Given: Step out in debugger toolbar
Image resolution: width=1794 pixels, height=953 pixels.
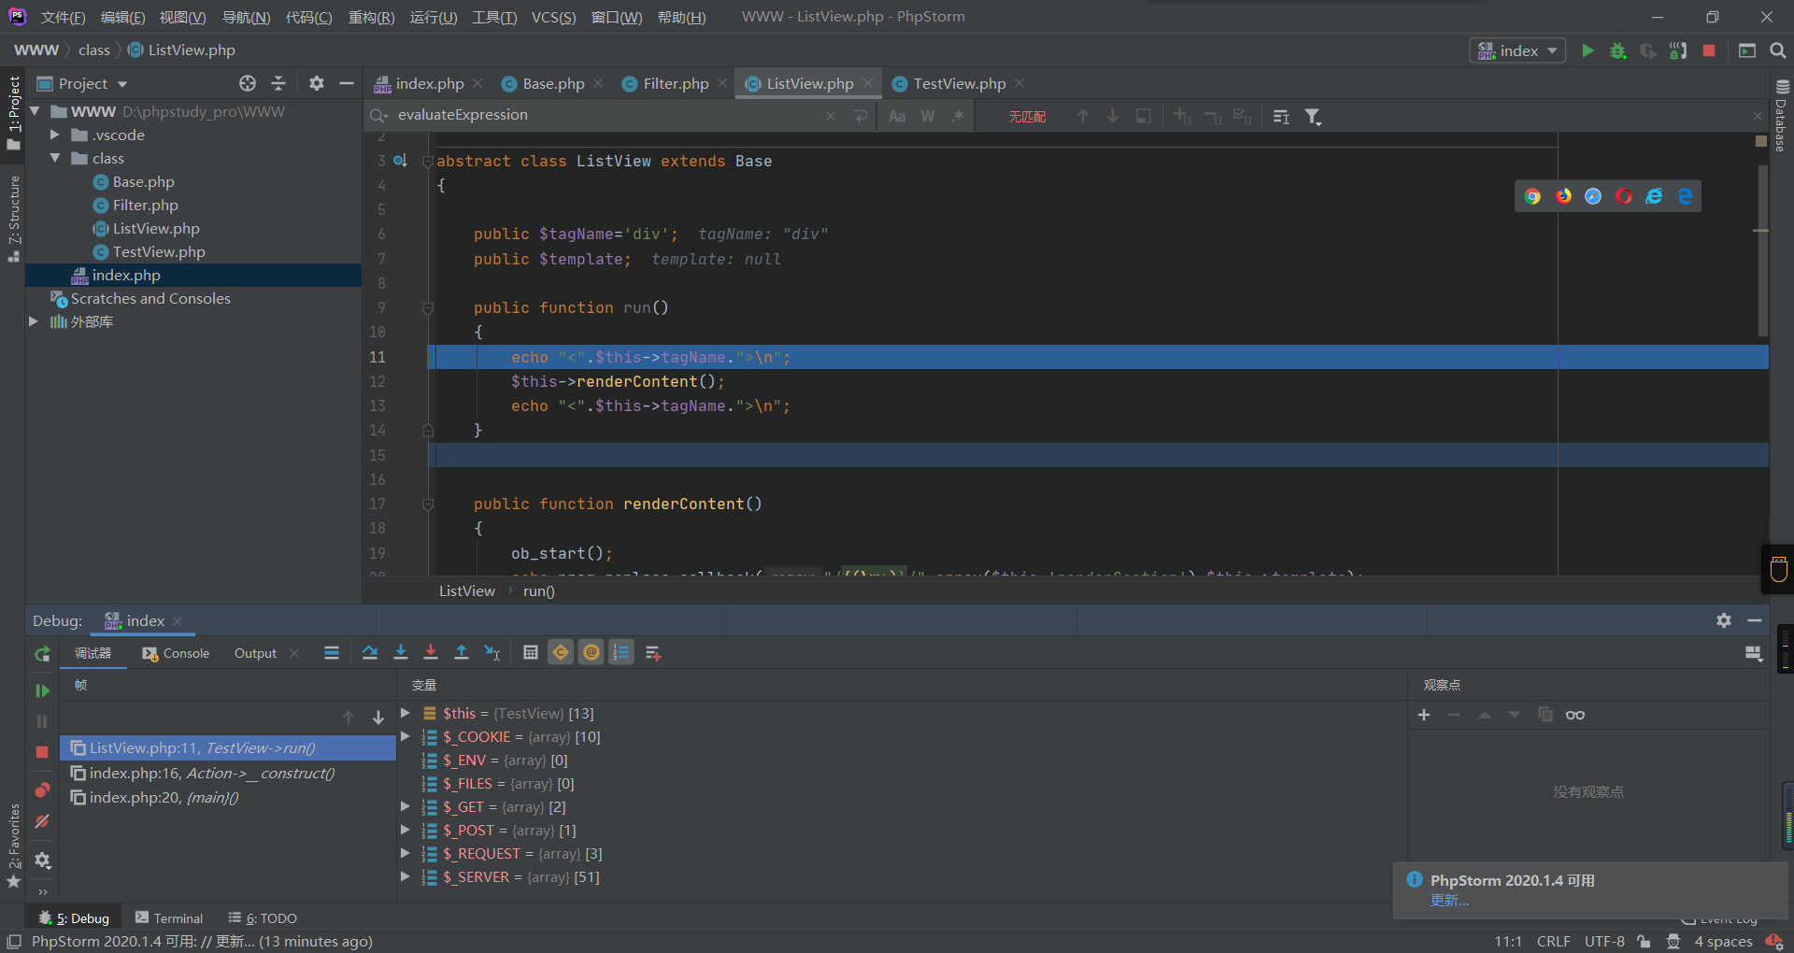Looking at the screenshot, I should [462, 653].
